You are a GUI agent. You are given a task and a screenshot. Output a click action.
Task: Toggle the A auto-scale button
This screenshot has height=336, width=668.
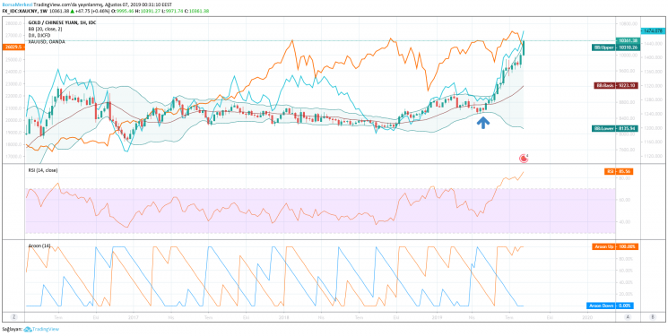pos(628,317)
